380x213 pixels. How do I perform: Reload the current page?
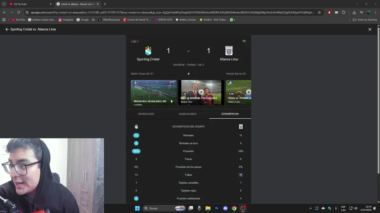click(x=18, y=12)
